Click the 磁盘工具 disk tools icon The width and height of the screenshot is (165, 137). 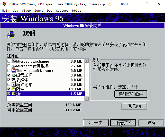pos(14,75)
